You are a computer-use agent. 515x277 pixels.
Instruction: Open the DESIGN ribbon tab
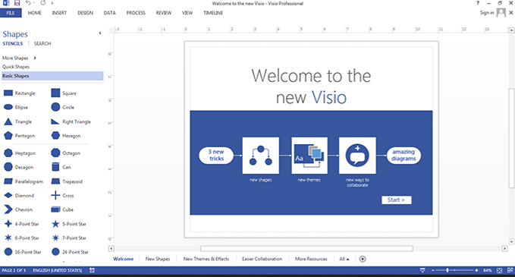[85, 13]
